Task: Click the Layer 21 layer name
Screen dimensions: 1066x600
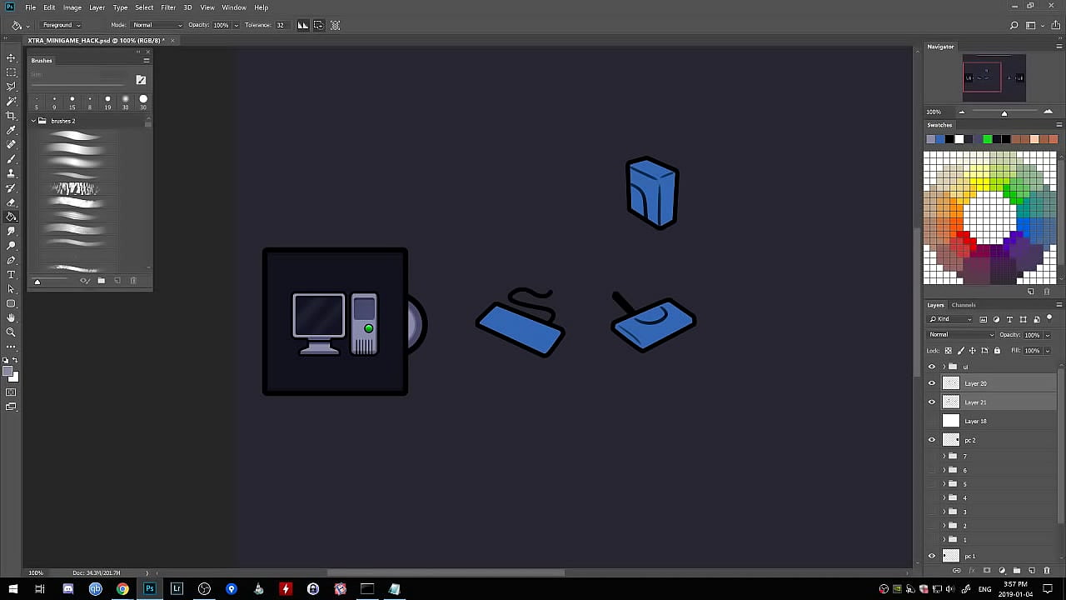Action: pyautogui.click(x=975, y=402)
